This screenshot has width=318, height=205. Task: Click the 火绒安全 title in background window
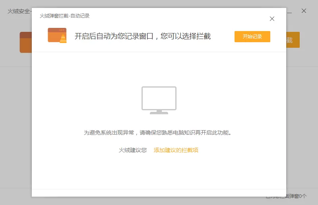(19, 11)
